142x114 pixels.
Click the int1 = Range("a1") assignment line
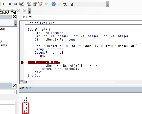86,46
